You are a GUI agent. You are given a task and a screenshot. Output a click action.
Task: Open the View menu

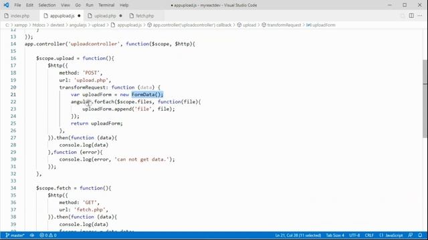tap(66, 5)
